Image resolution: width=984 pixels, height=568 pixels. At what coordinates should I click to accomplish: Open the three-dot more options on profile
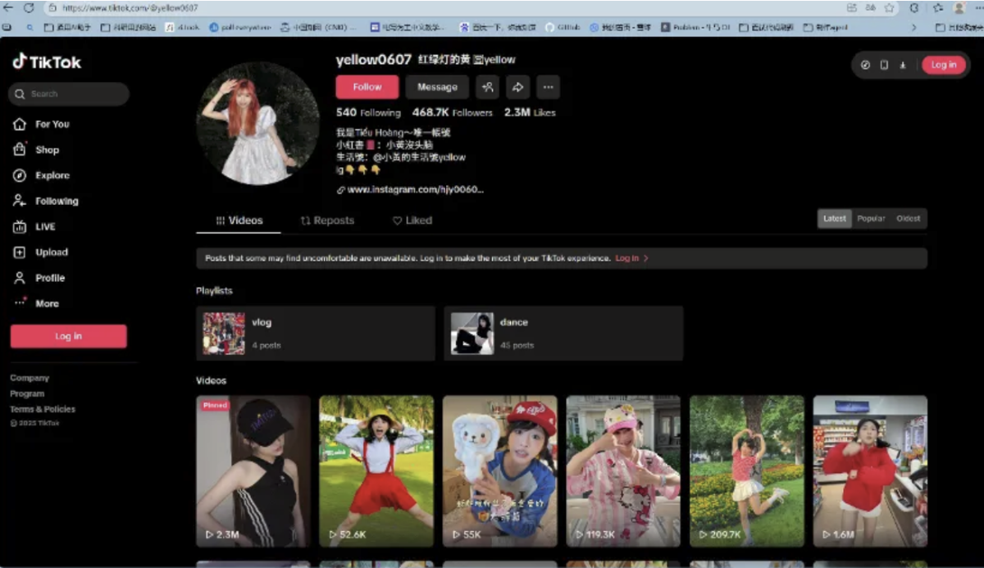pyautogui.click(x=548, y=87)
